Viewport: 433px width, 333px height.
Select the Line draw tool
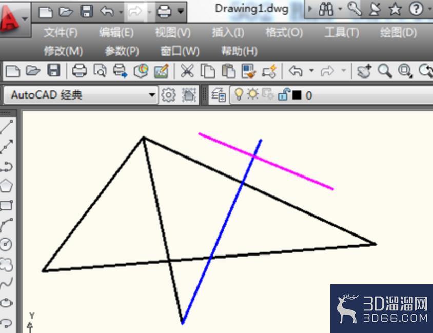click(x=7, y=127)
